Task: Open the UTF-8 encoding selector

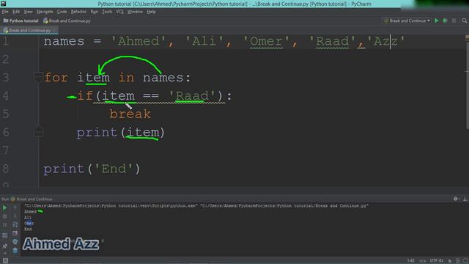Action: [437, 261]
